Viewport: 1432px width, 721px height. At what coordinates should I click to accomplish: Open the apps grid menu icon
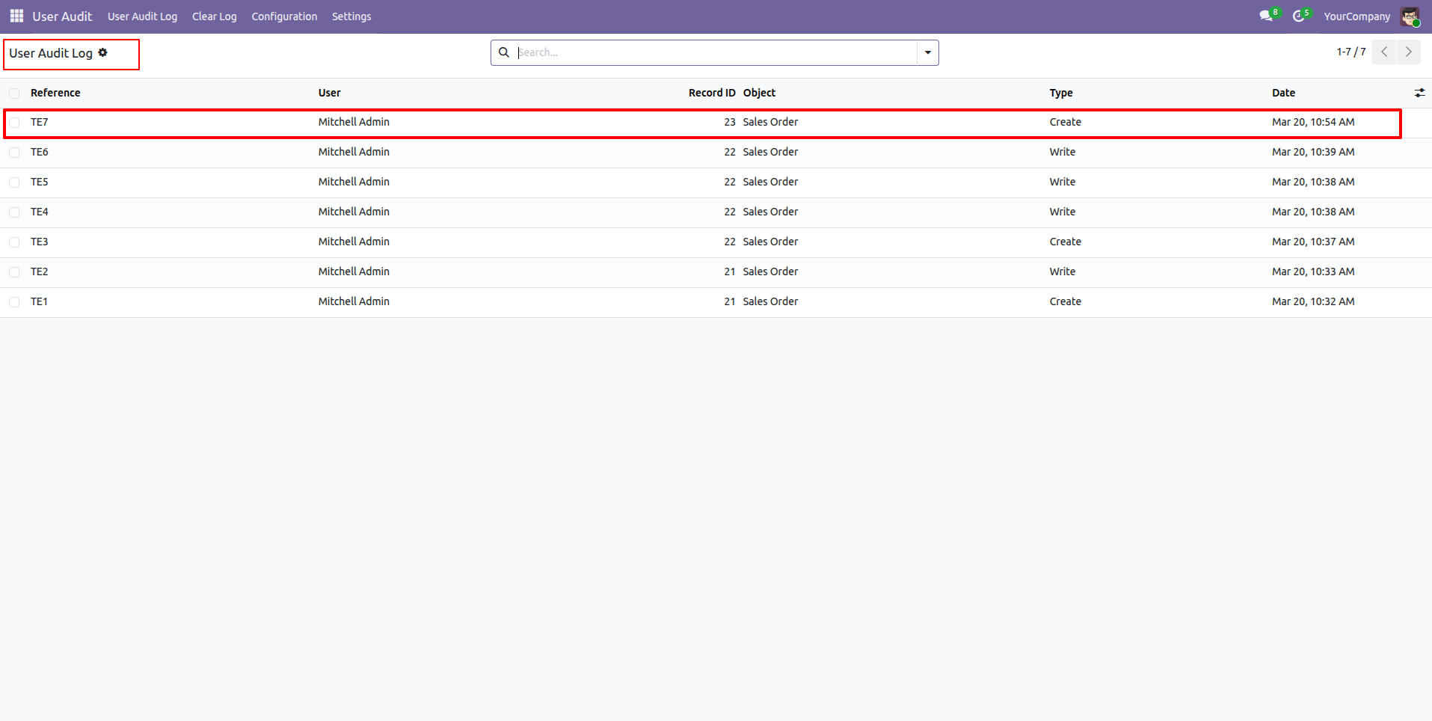pyautogui.click(x=16, y=16)
